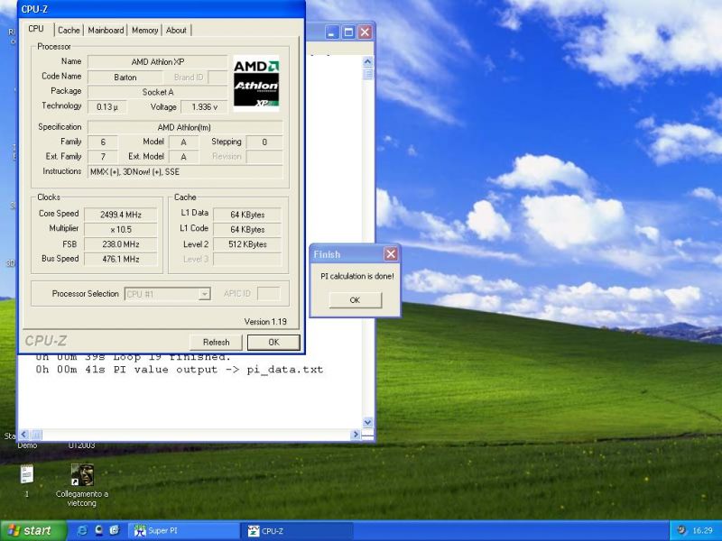Image resolution: width=722 pixels, height=541 pixels.
Task: Click the "PI calculation is done!" message
Action: 357,276
